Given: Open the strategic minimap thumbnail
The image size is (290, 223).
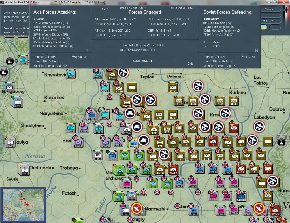Looking at the screenshot, I should 23,205.
